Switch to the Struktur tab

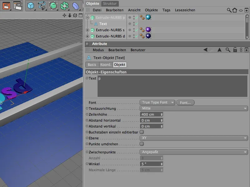(110, 4)
